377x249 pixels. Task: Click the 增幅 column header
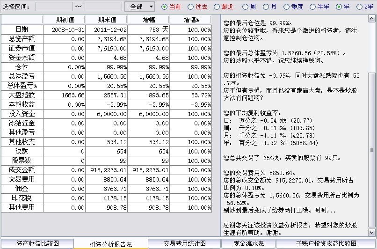point(149,20)
